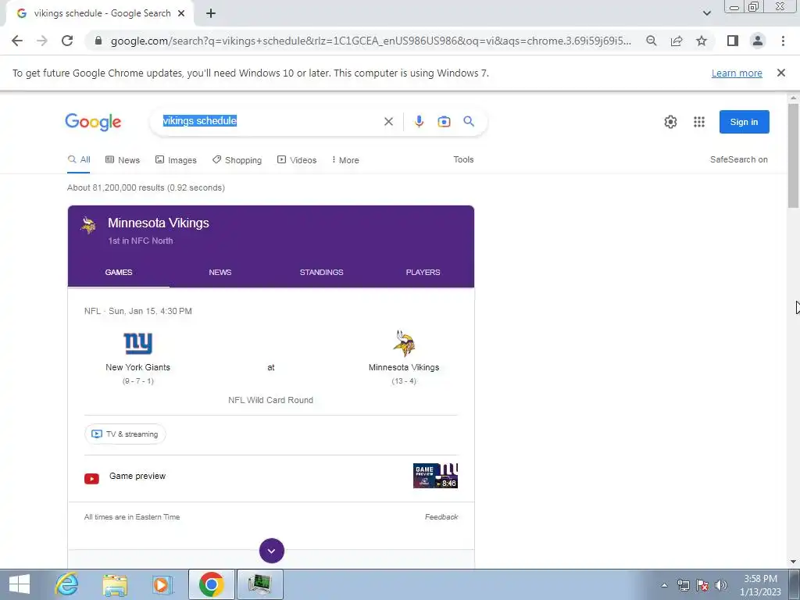
Task: Click the Google logo
Action: [x=93, y=122]
